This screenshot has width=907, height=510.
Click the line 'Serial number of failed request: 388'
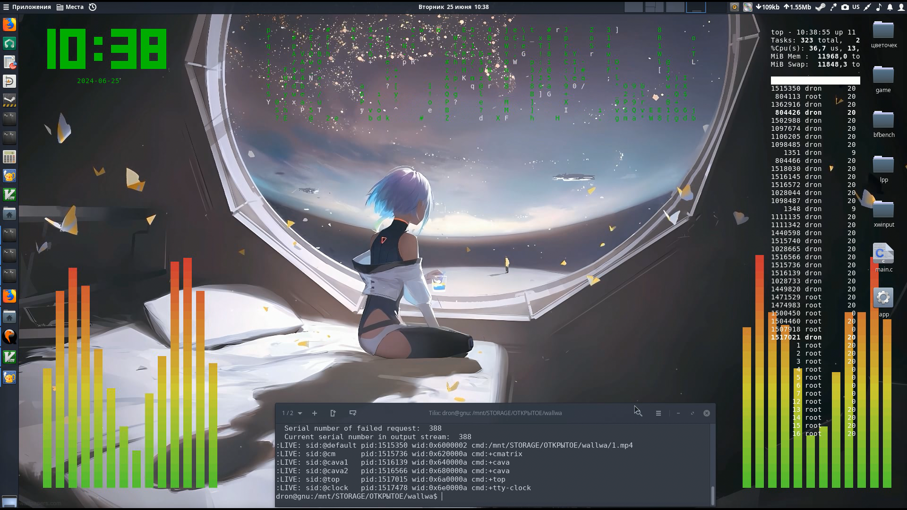click(363, 428)
